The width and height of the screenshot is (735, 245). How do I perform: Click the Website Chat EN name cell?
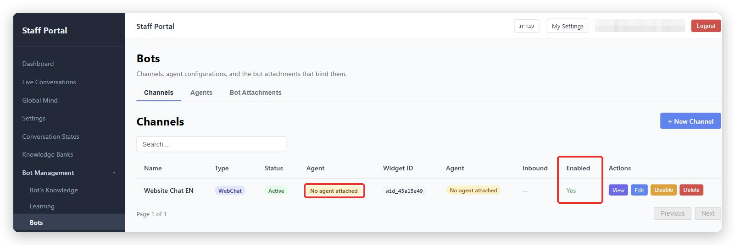click(169, 191)
